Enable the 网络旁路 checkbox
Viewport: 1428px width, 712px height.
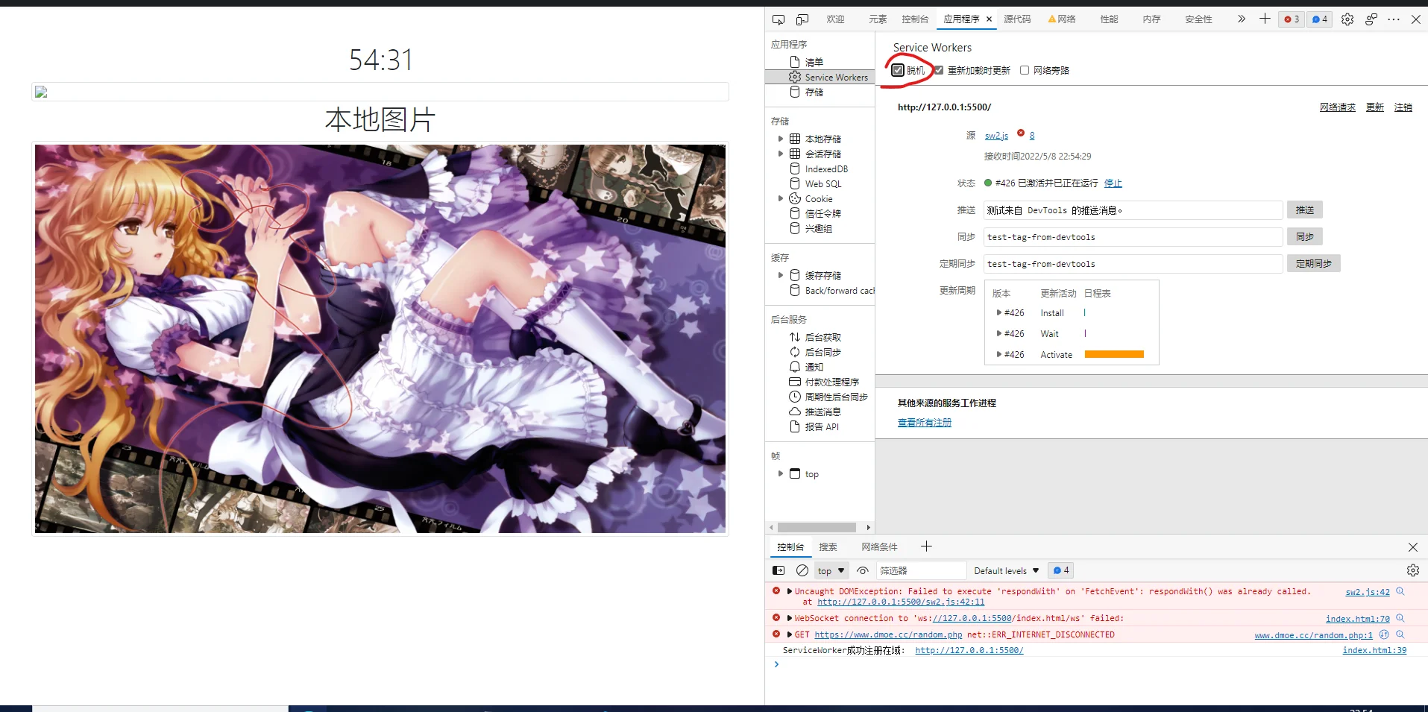[1025, 70]
